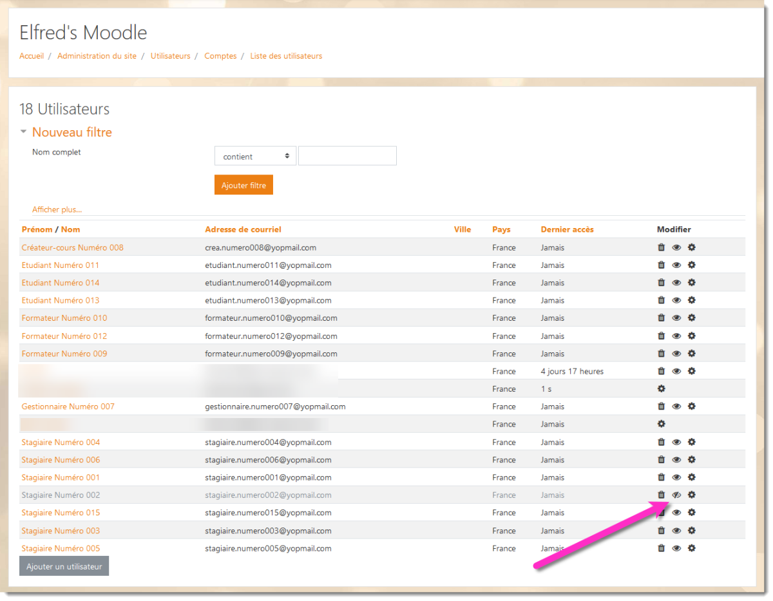Delete user Stagiaire Numéro 004
The width and height of the screenshot is (773, 601).
point(661,442)
